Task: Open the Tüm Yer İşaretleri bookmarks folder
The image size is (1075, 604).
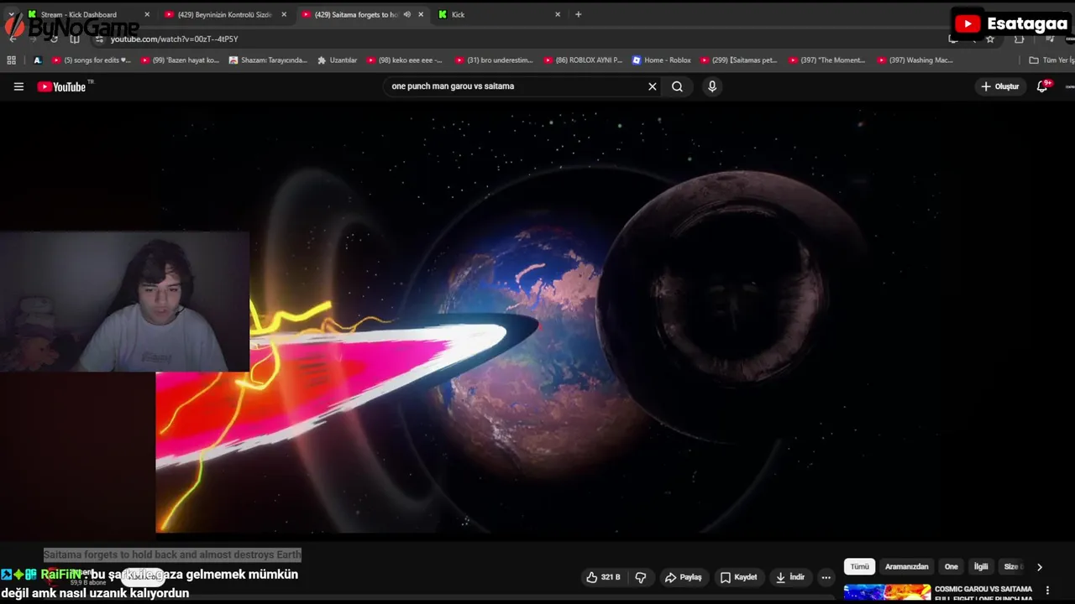Action: 1051,60
